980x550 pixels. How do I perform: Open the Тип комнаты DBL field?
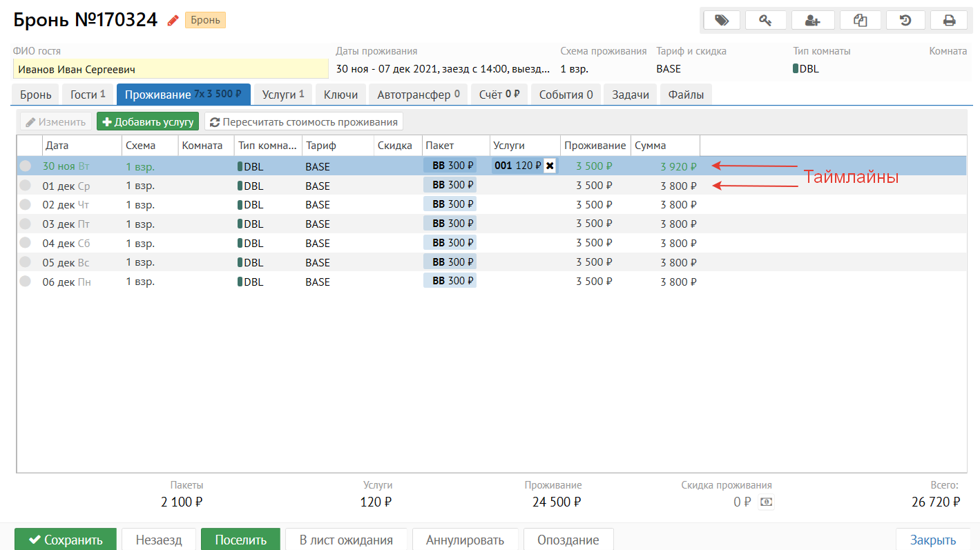[x=808, y=69]
